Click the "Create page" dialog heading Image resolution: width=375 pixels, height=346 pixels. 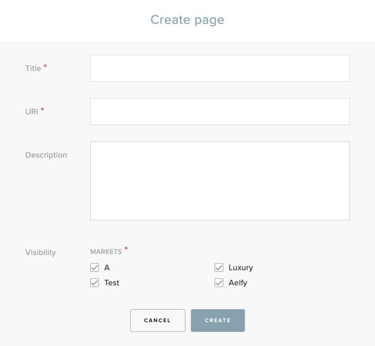[x=187, y=20]
